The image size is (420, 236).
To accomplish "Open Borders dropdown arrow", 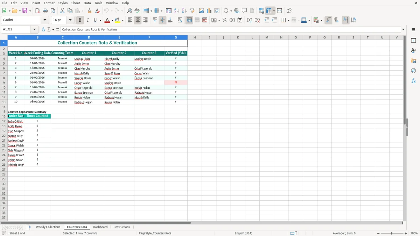I will tap(288, 20).
